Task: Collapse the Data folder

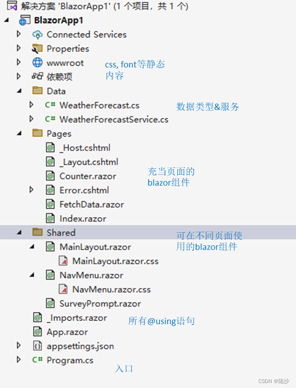Action: [x=19, y=91]
